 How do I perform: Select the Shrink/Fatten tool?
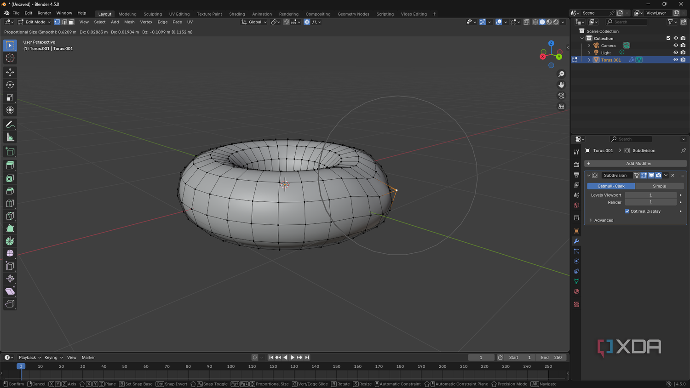(10, 279)
